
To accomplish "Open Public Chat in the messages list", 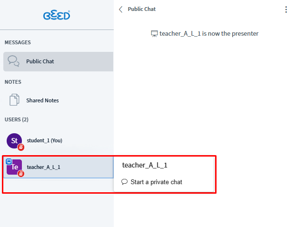I will pos(40,61).
